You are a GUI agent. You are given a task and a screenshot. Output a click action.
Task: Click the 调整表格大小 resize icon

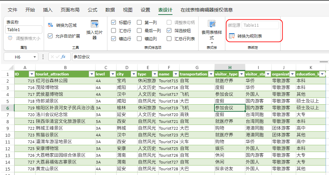[10, 38]
